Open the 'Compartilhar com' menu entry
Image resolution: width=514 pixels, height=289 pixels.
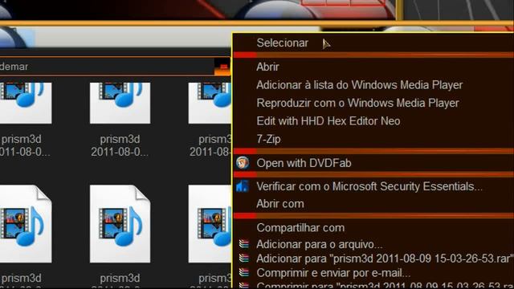[x=300, y=228]
